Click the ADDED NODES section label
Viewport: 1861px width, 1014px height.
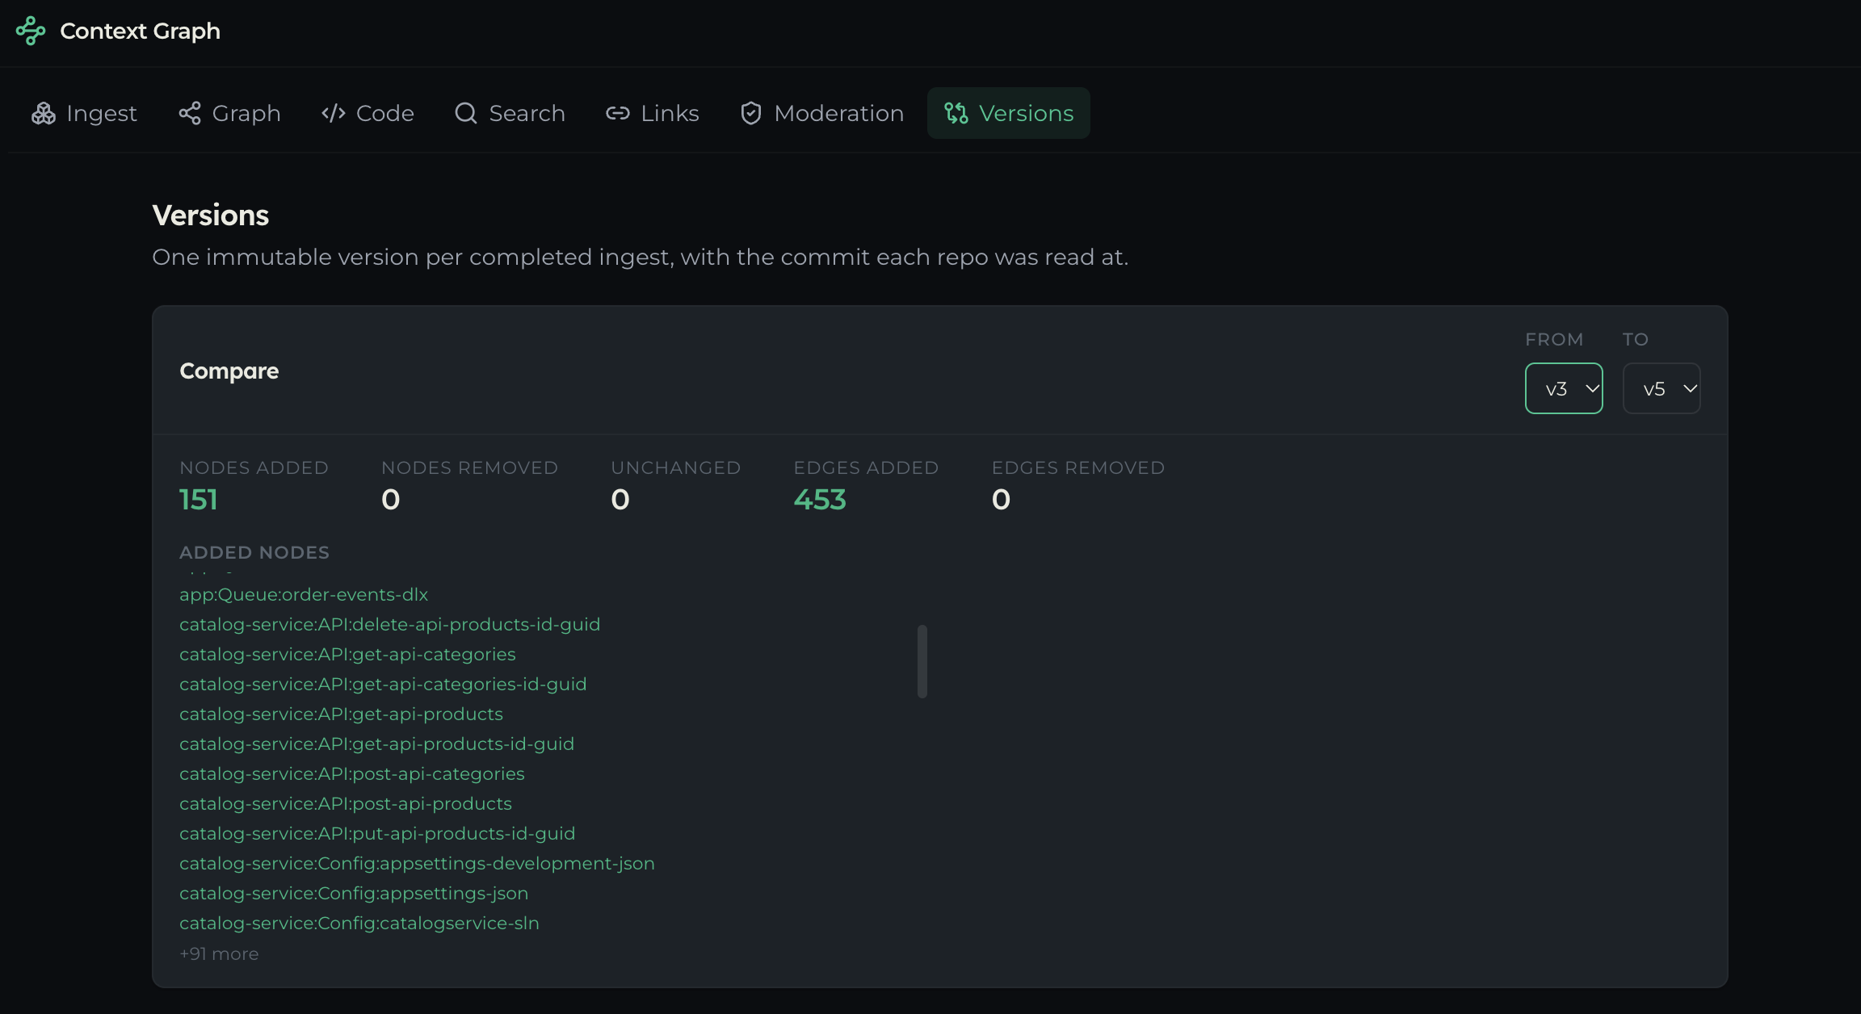click(254, 552)
